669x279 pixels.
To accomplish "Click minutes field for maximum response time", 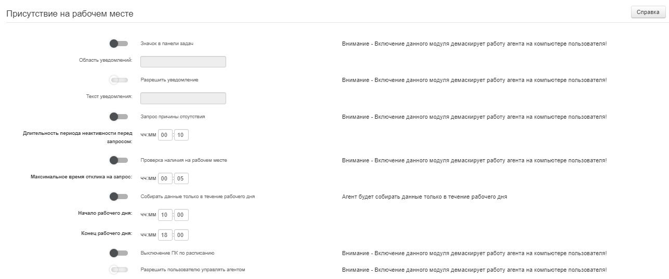I will (181, 178).
